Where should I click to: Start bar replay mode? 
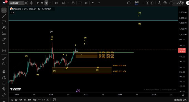(86, 3)
